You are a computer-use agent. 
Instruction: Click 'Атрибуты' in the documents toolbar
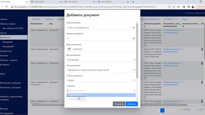coord(49,19)
